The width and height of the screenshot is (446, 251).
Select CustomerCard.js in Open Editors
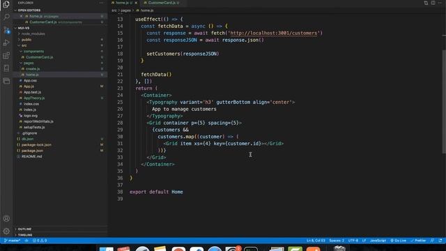tap(60, 22)
